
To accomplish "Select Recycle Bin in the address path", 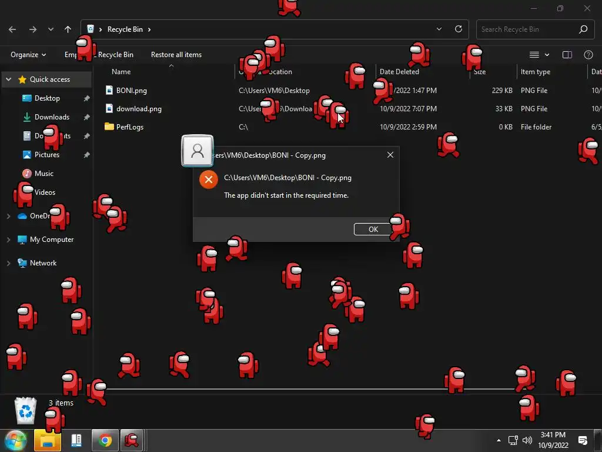I will coord(125,29).
